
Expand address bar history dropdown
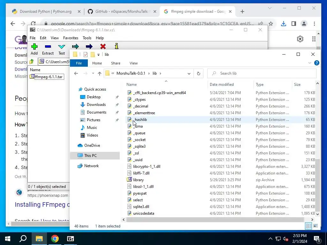189,73
